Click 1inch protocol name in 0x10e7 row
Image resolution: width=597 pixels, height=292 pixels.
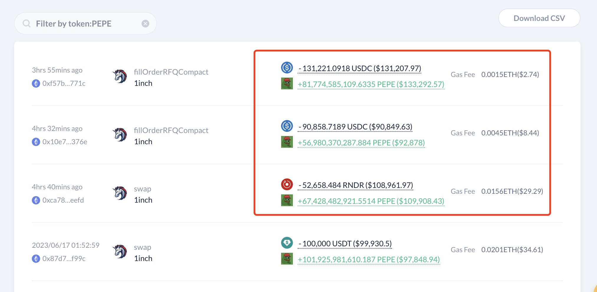click(143, 142)
